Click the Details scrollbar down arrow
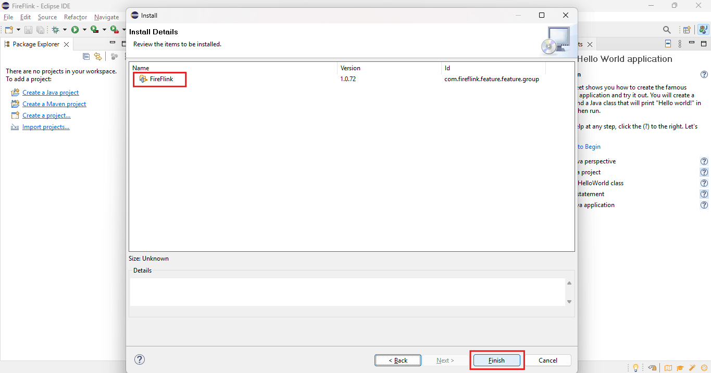The width and height of the screenshot is (711, 373). tap(569, 302)
